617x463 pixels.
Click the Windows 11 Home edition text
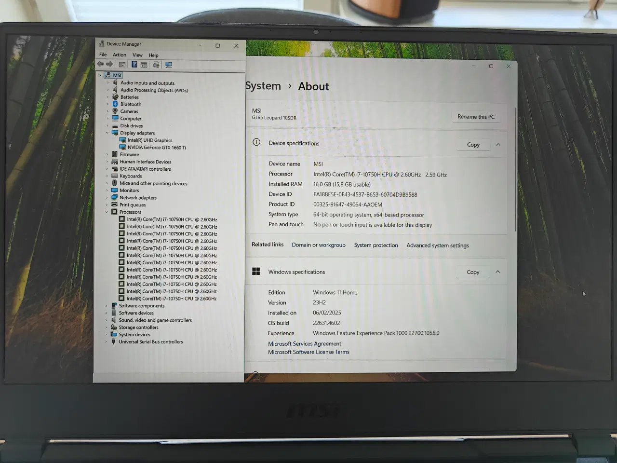point(335,292)
